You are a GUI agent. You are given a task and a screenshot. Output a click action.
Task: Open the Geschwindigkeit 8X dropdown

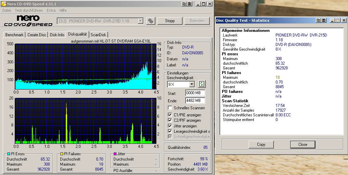(192, 84)
